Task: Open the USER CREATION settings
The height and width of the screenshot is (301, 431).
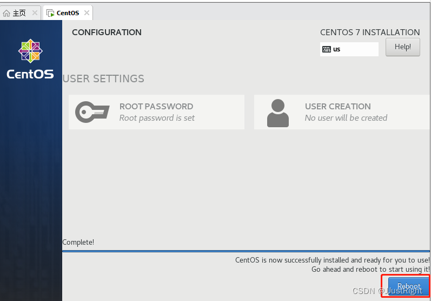Action: tap(342, 112)
